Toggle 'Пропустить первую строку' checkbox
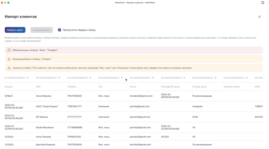The width and height of the screenshot is (269, 149). (60, 30)
